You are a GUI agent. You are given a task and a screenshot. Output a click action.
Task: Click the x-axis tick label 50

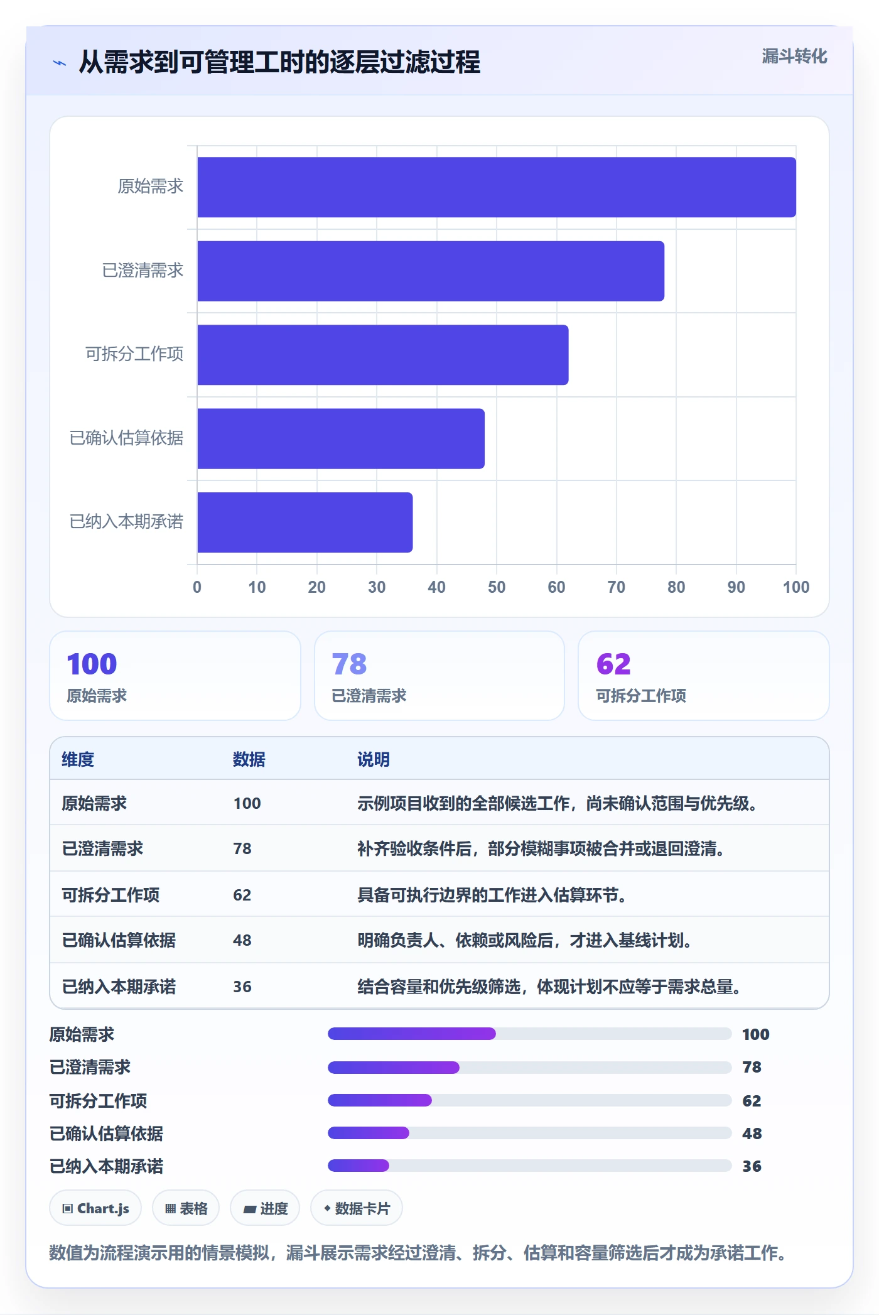(497, 587)
